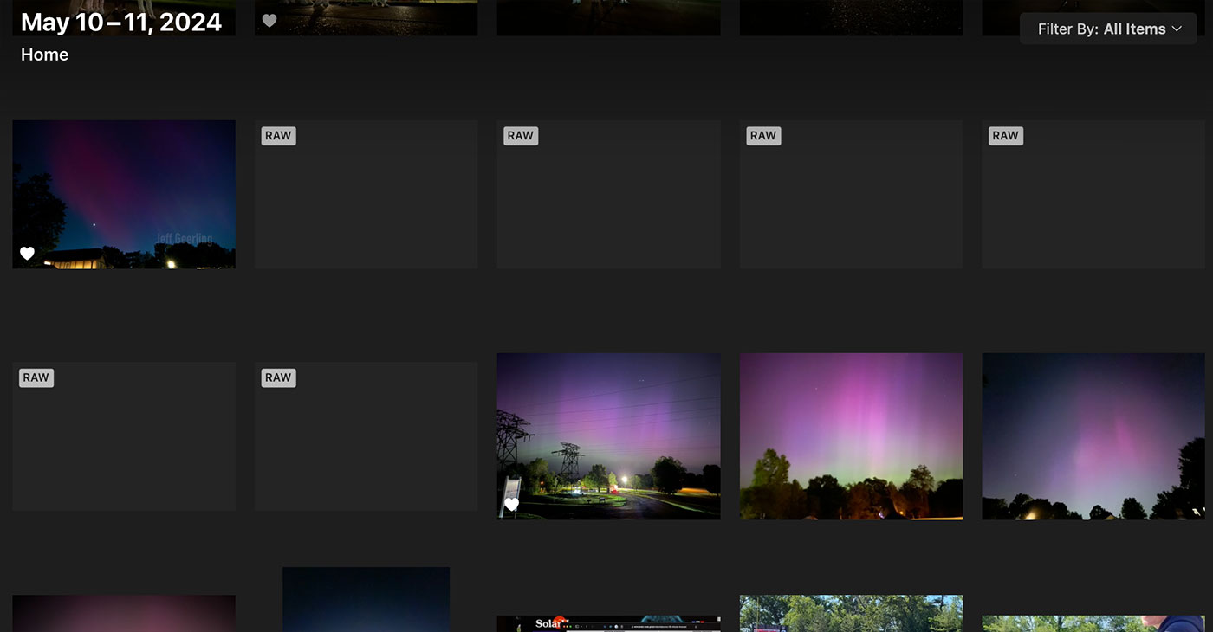Open the Jeff Geerling watermarked aurora photo
Viewport: 1213px width, 632px height.
(x=124, y=194)
